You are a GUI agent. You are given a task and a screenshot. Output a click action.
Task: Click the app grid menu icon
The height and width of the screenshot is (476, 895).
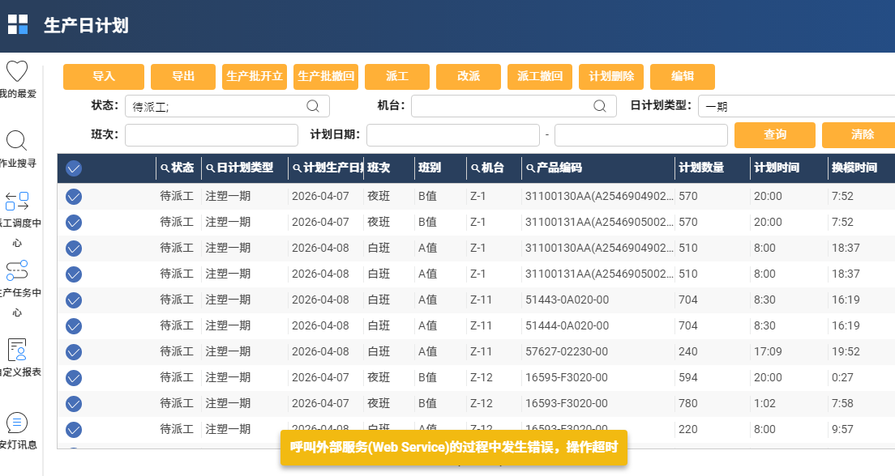coord(18,24)
